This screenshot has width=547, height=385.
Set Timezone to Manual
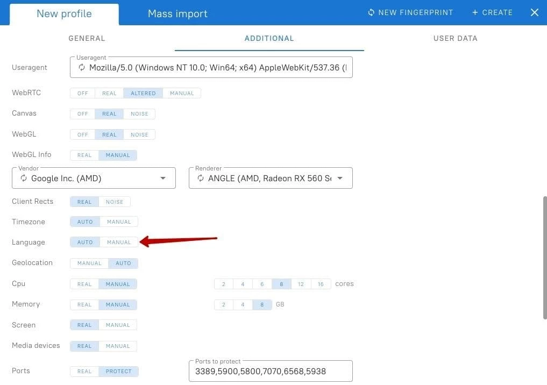[x=119, y=222]
